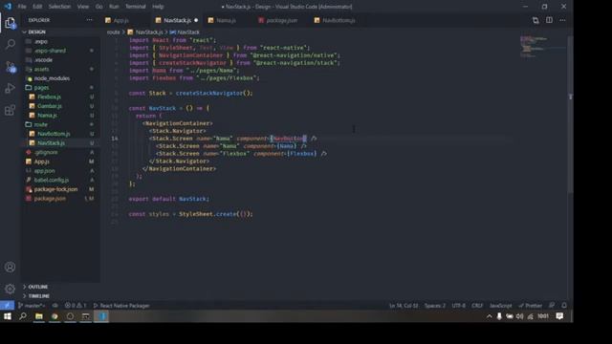The height and width of the screenshot is (344, 612).
Task: Switch to VS Code taskbar icon
Action: click(x=102, y=316)
